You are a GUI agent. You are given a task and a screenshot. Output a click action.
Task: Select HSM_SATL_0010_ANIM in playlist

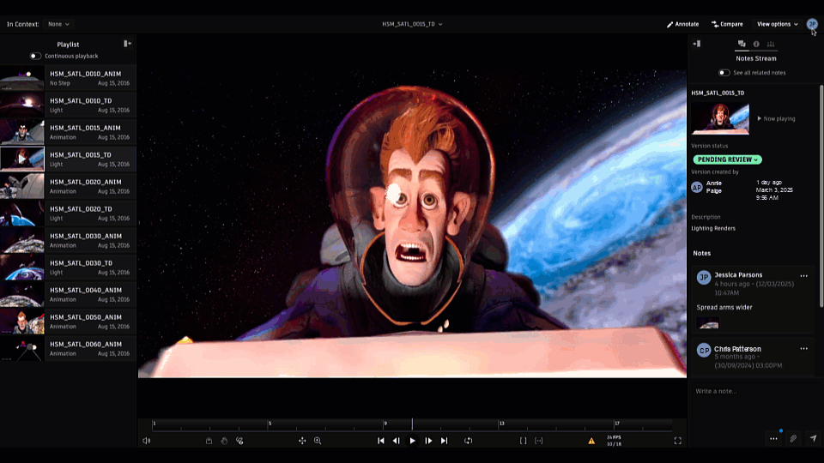[69, 78]
